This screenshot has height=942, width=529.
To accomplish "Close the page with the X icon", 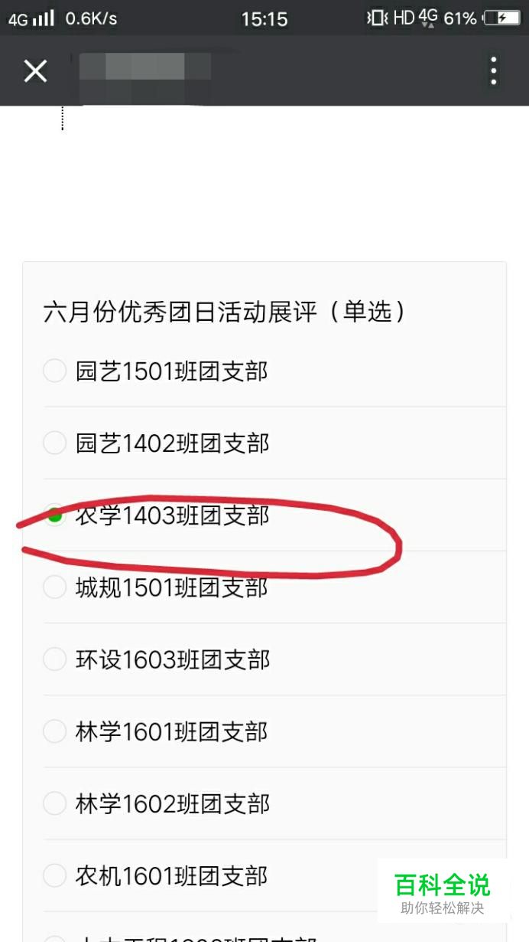I will click(35, 71).
